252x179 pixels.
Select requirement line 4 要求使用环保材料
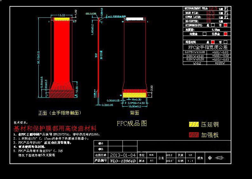tap(30, 147)
